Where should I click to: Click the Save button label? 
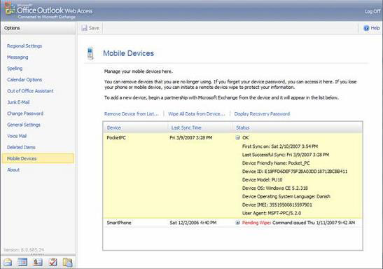(x=94, y=28)
